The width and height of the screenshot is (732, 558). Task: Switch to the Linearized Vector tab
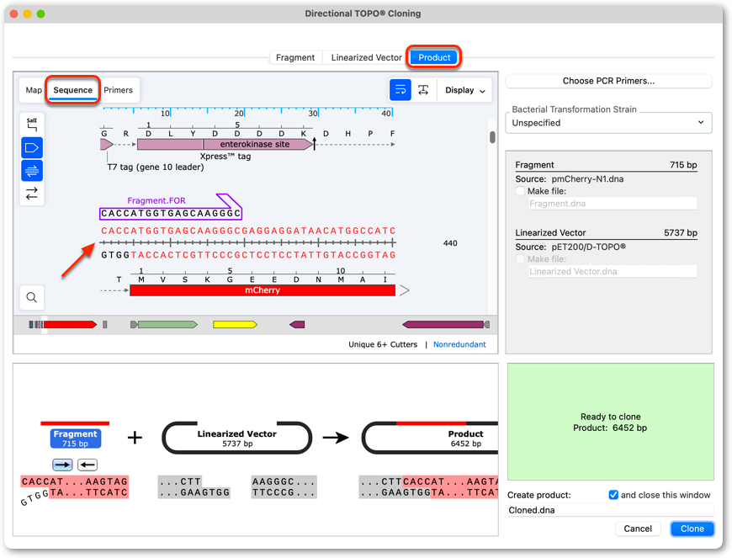coord(367,57)
